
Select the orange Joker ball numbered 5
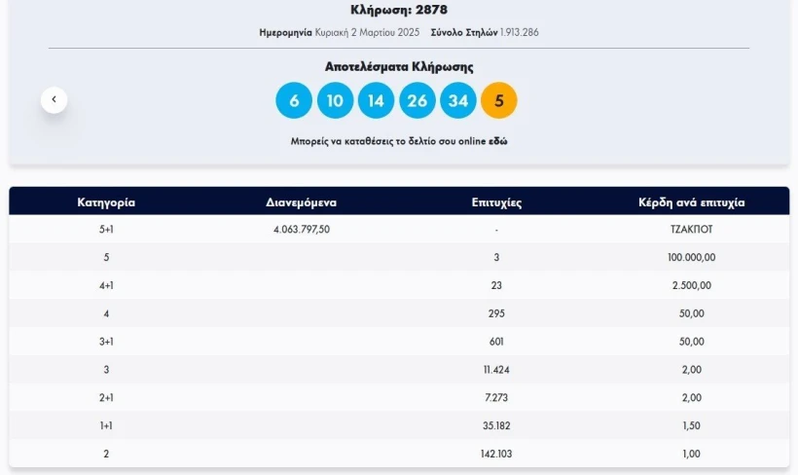[x=499, y=100]
